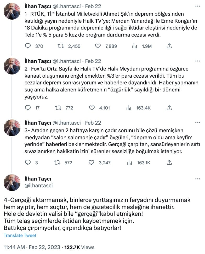Share the second tweet about Fox Orta Sayfa
205x254 pixels.
pos(169,108)
